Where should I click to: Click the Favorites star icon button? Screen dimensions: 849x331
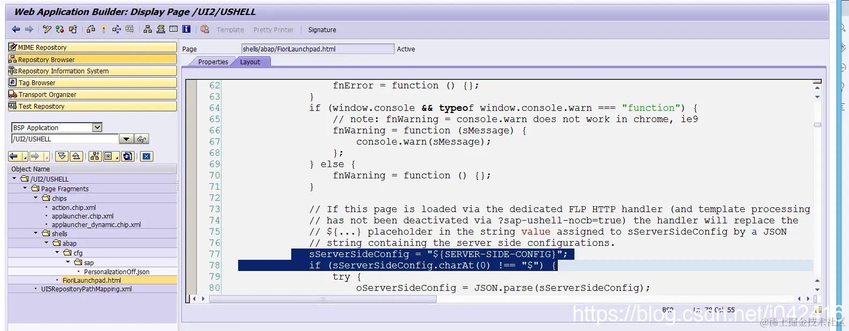pyautogui.click(x=108, y=156)
